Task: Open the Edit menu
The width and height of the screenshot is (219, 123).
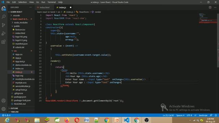Action: [14, 2]
